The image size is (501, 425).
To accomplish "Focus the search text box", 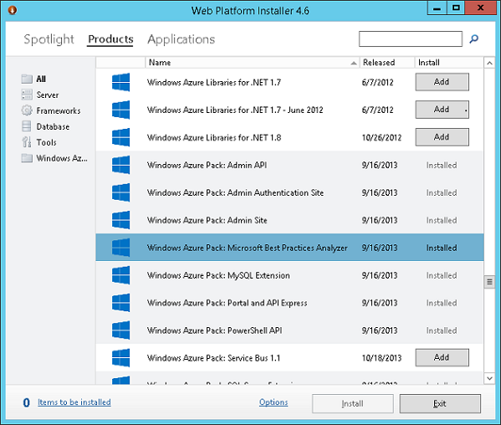I will (411, 39).
